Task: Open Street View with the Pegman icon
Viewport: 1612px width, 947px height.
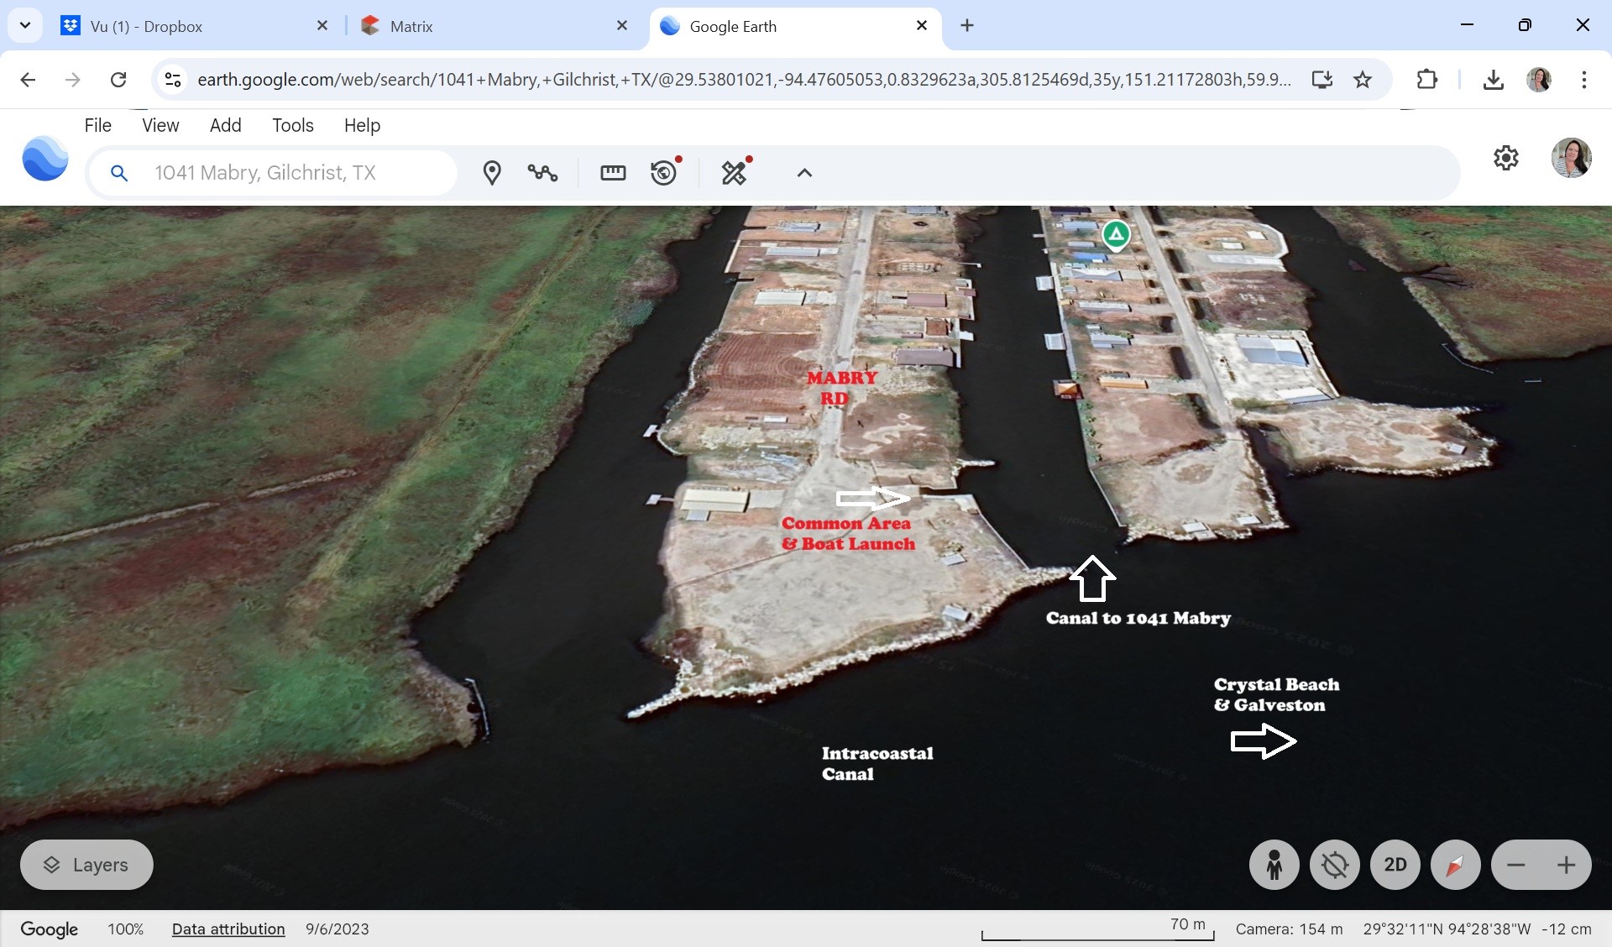Action: click(x=1274, y=865)
